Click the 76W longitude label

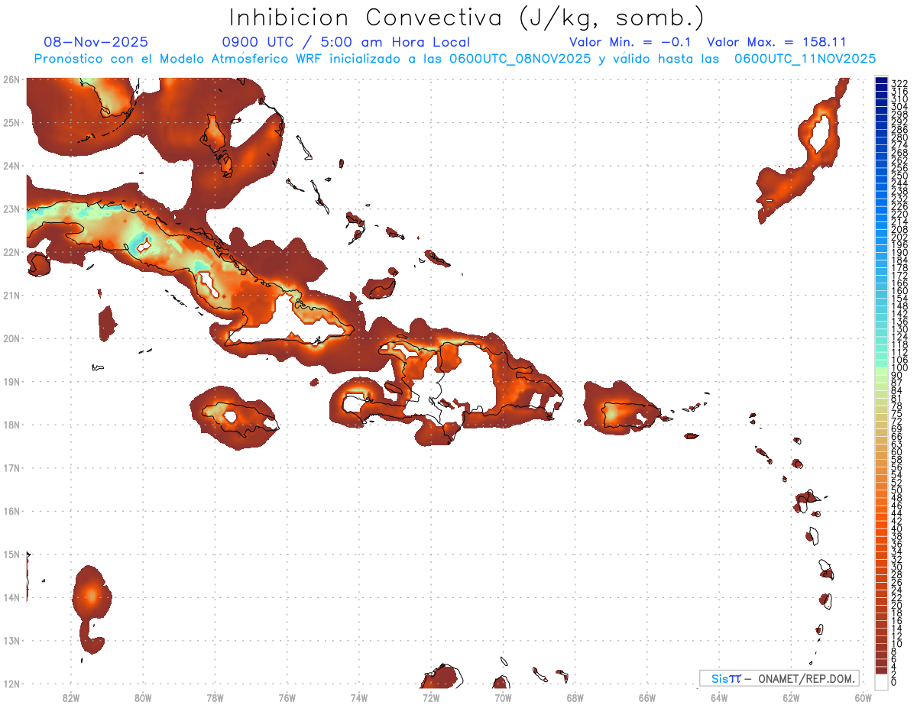(287, 697)
